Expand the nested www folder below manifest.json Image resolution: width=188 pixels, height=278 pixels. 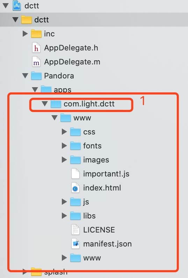pos(64,258)
